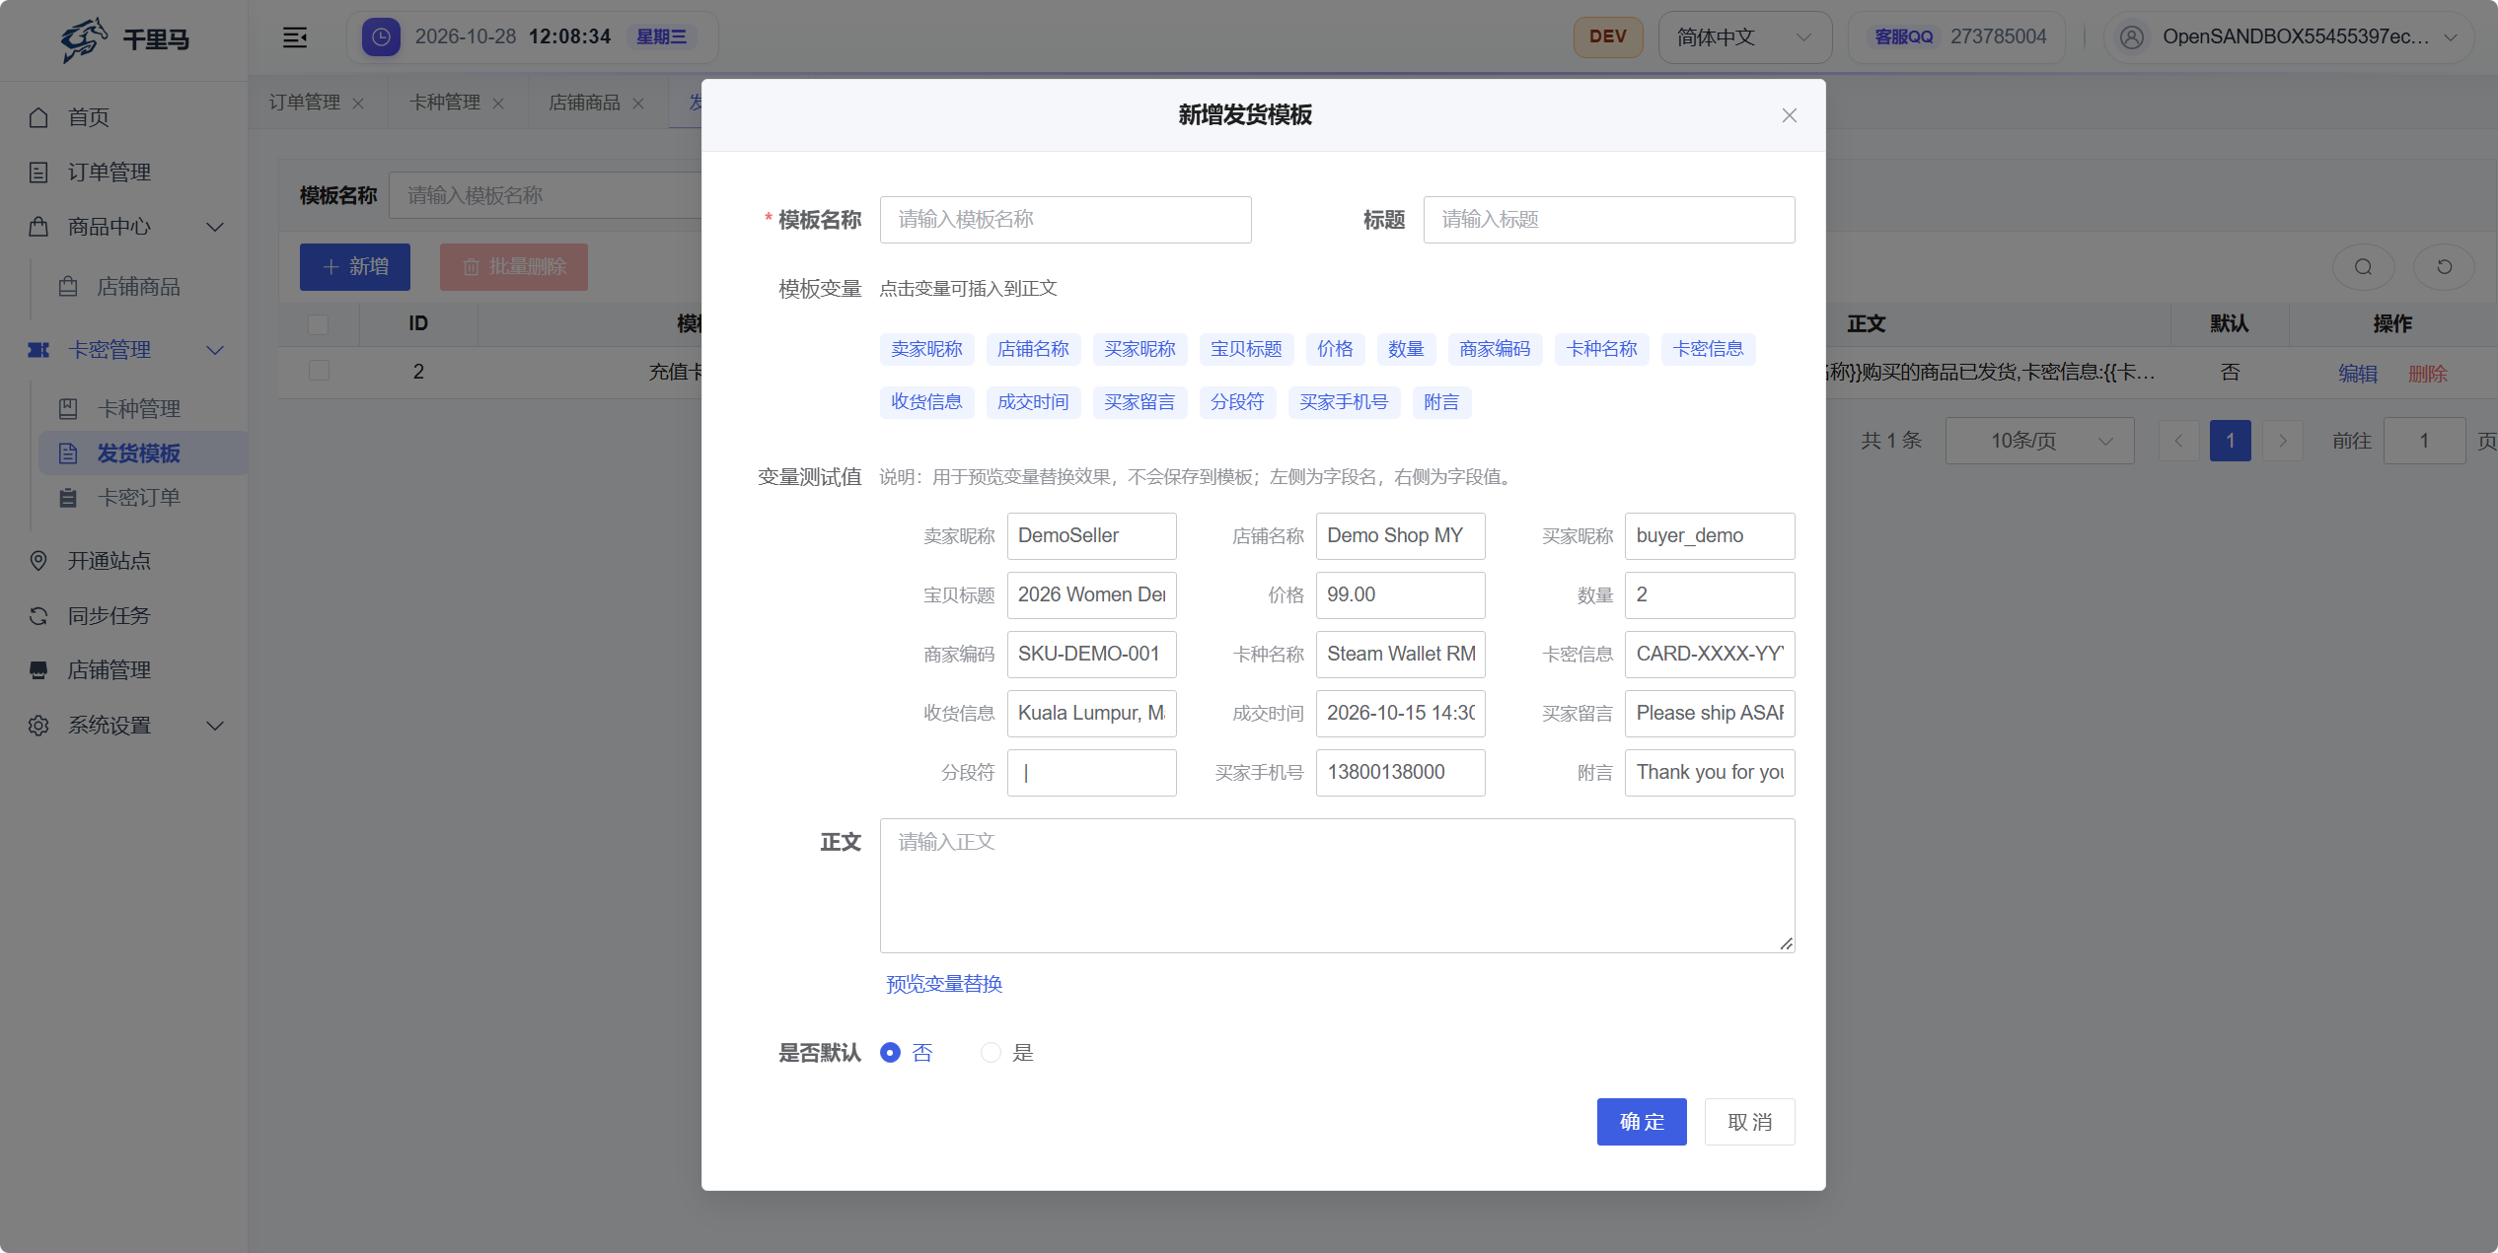Open the OpenSANDBOX user account dropdown
2498x1253 pixels.
click(2288, 37)
